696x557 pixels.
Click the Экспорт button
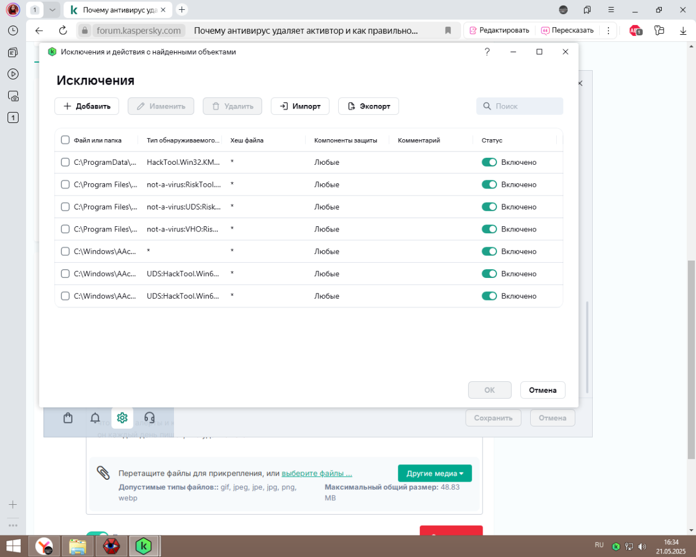coord(368,106)
